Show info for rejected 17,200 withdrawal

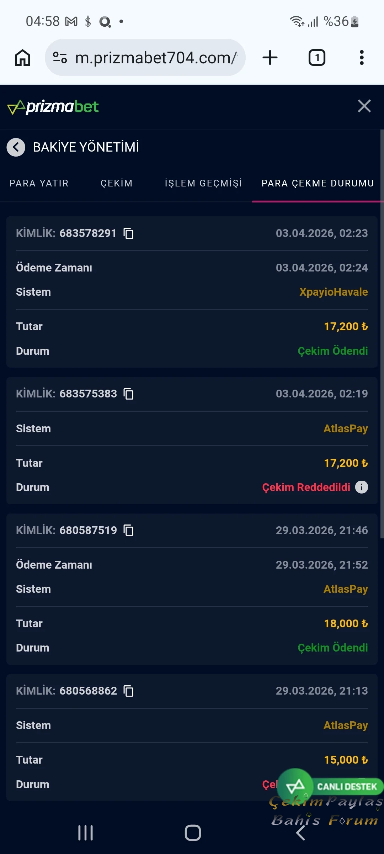coord(362,487)
